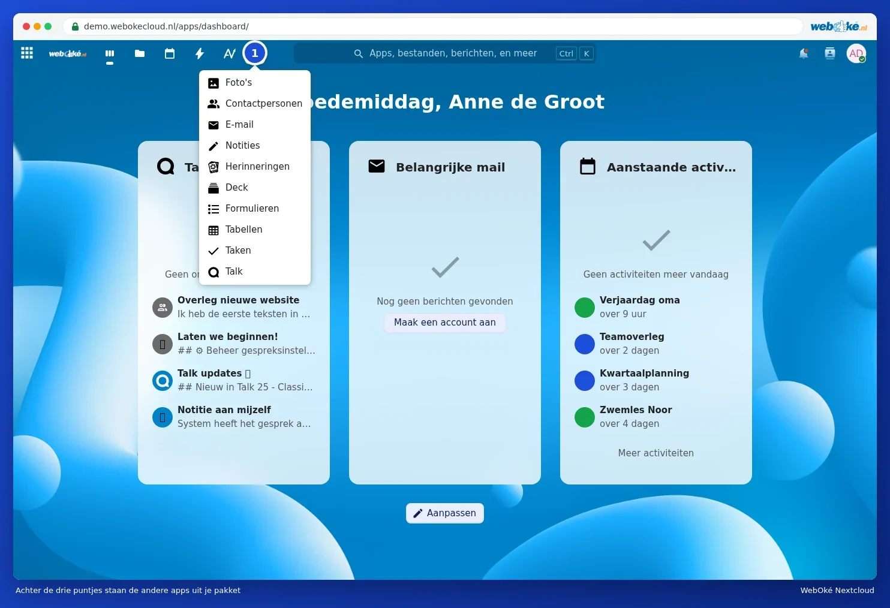Choose Contactpersonen from the apps menu

[x=255, y=104]
